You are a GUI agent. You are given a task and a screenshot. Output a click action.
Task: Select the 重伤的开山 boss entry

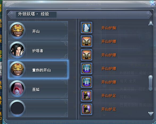[x=38, y=69]
